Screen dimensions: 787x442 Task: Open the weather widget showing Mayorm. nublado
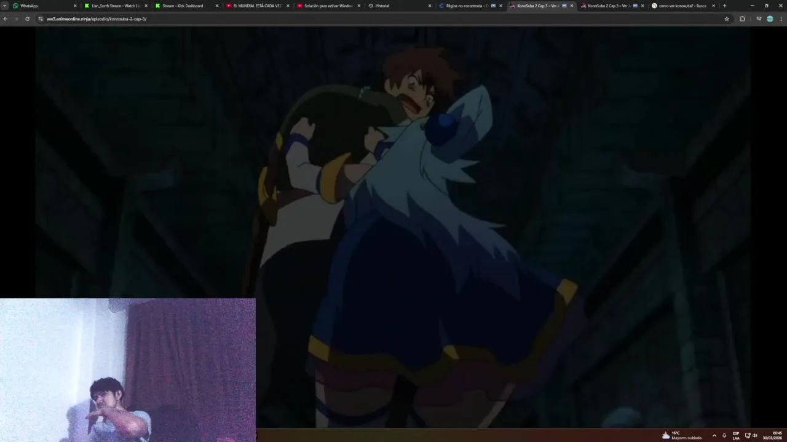pos(681,435)
